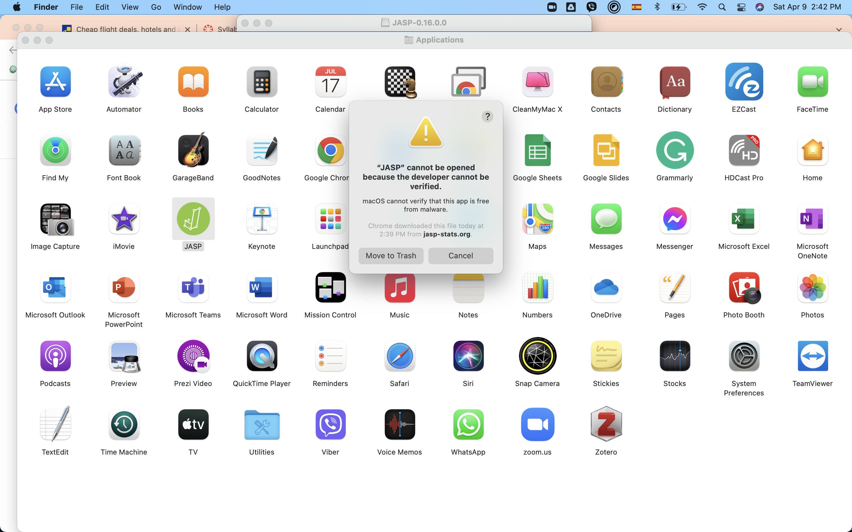The width and height of the screenshot is (852, 532).
Task: Open the TeamViewer application
Action: 813,356
